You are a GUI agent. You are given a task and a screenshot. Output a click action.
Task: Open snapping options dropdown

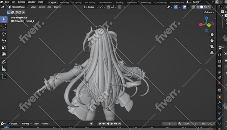click(113, 7)
